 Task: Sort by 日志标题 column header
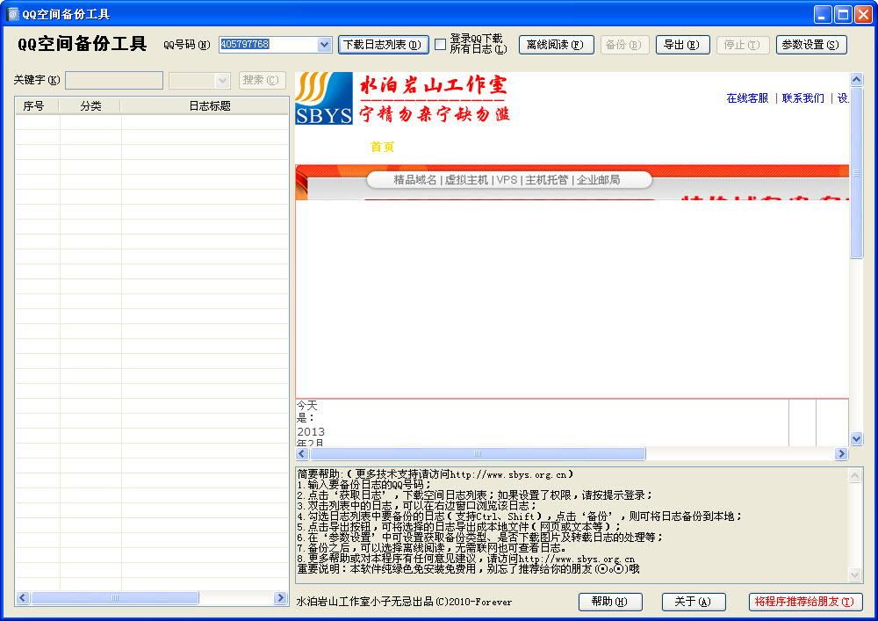point(210,105)
